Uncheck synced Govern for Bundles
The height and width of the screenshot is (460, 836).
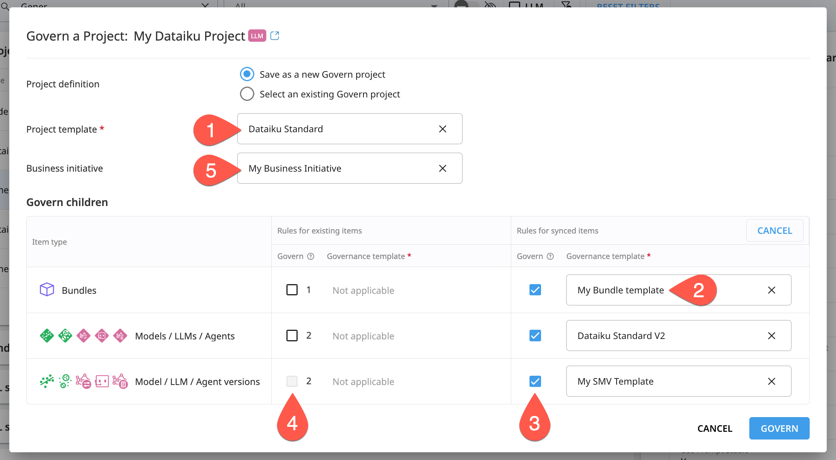tap(535, 290)
